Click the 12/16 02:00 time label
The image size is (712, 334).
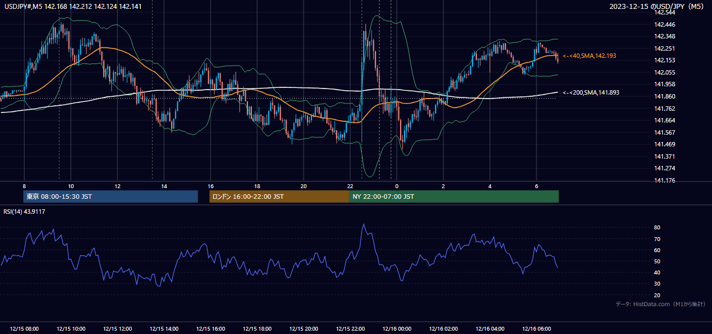coord(443,329)
